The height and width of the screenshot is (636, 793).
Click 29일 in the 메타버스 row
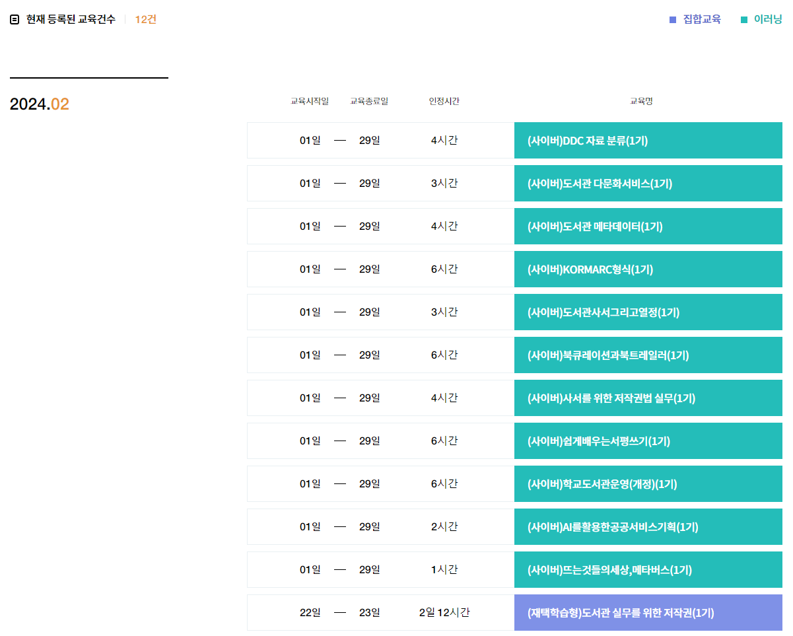370,570
